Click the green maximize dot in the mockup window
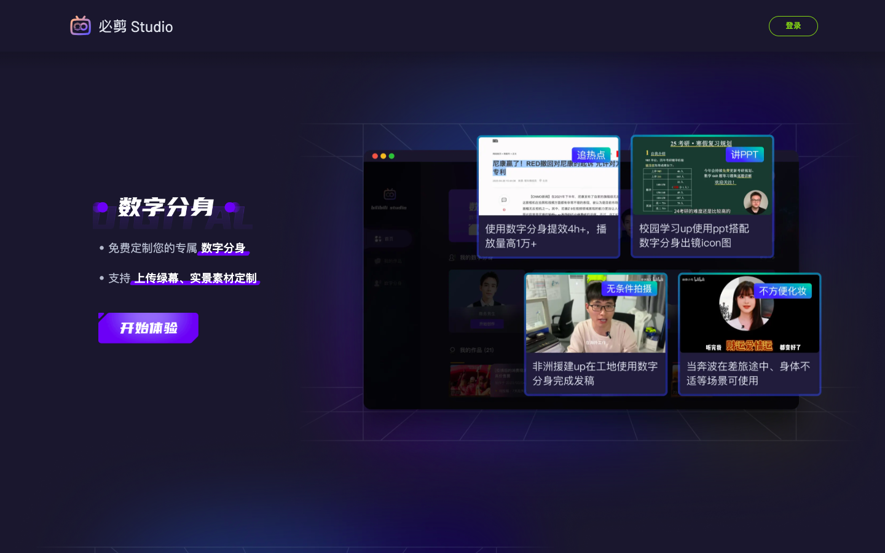 coord(391,156)
